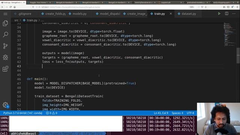Bookmark this page with the star icon
Image resolution: width=240 pixels, height=135 pixels.
(x=206, y=7)
